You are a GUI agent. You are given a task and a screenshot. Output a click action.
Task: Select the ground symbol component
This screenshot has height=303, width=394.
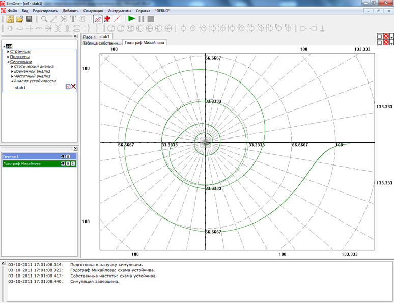322,29
